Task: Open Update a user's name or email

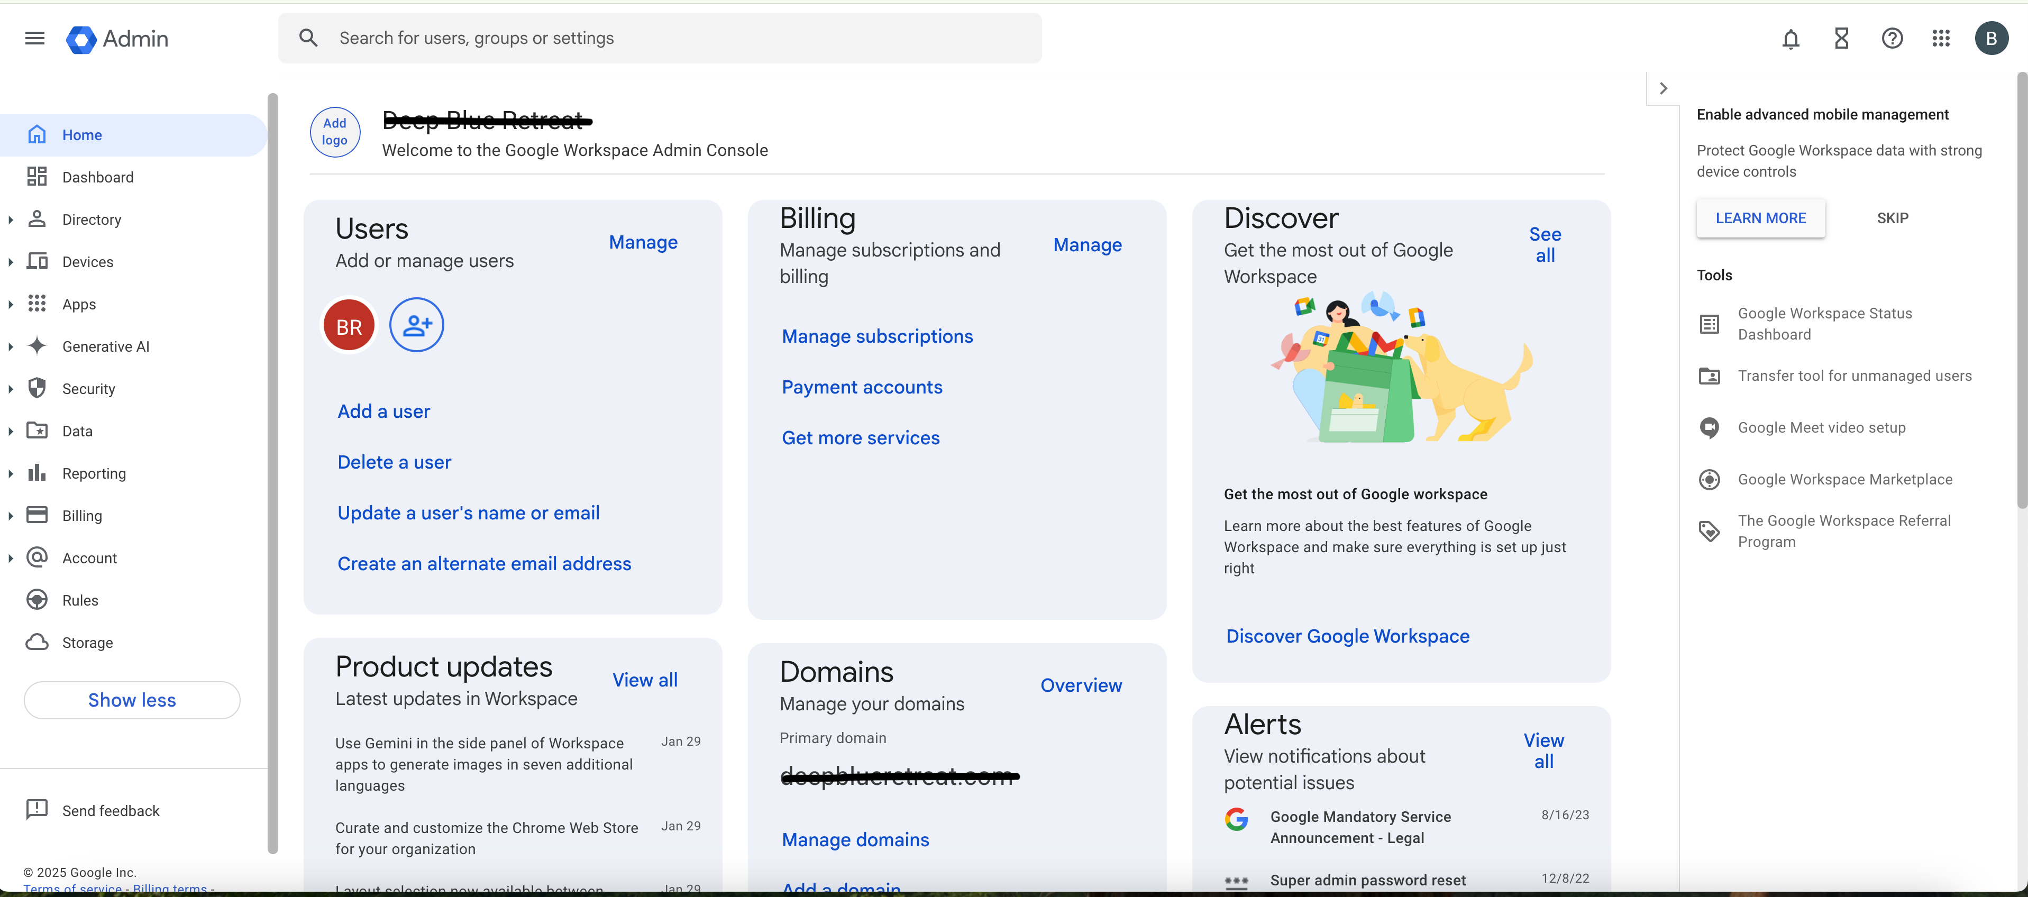Action: [469, 513]
